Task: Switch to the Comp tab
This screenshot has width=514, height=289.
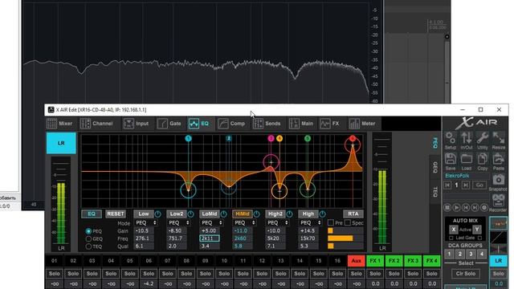Action: [x=231, y=124]
